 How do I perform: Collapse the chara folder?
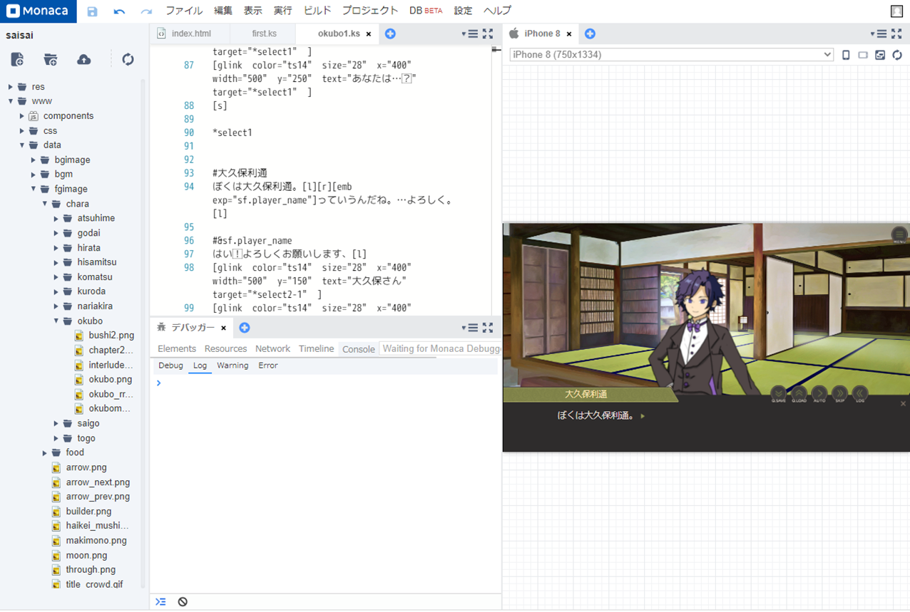click(45, 204)
